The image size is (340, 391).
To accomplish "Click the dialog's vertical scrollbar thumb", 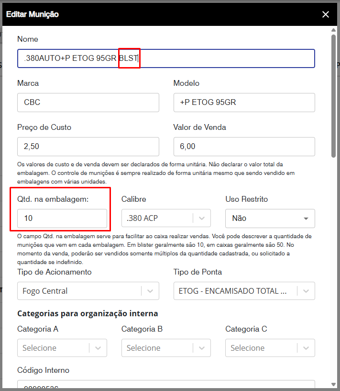I will click(333, 96).
